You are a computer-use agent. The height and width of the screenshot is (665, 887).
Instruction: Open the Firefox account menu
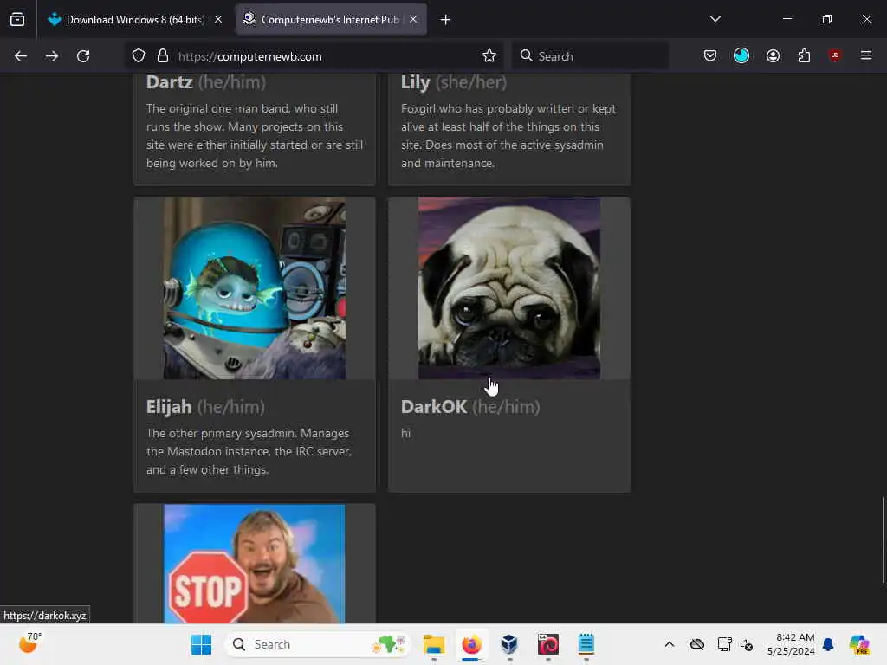point(774,56)
